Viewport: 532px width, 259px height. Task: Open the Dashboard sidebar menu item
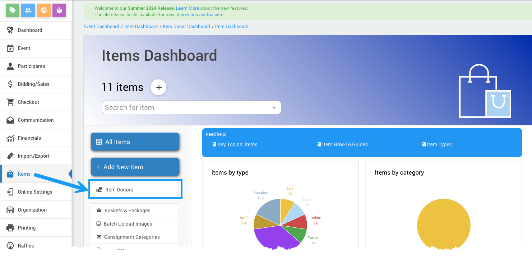point(30,30)
